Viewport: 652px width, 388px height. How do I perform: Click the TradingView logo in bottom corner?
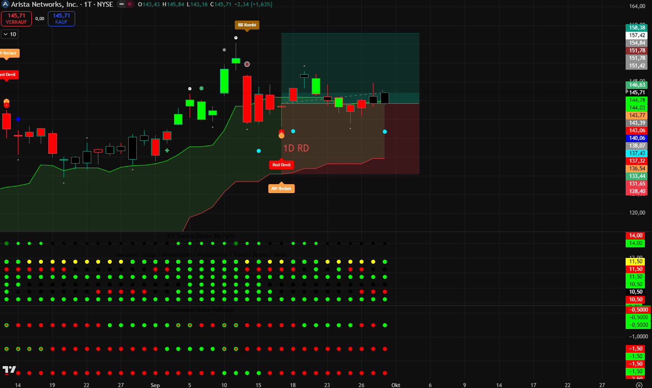[9, 370]
